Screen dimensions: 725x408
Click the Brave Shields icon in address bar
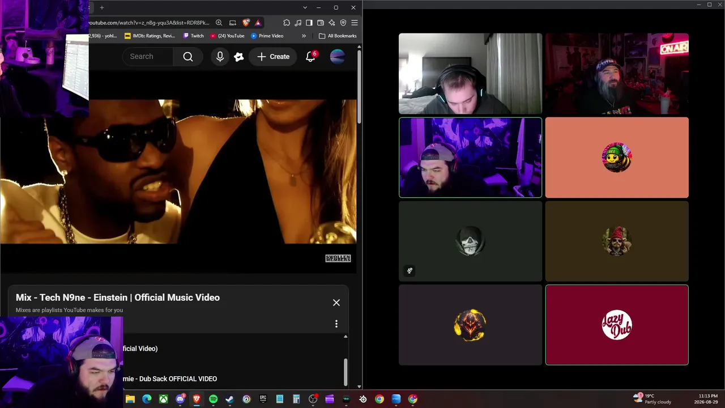(246, 23)
